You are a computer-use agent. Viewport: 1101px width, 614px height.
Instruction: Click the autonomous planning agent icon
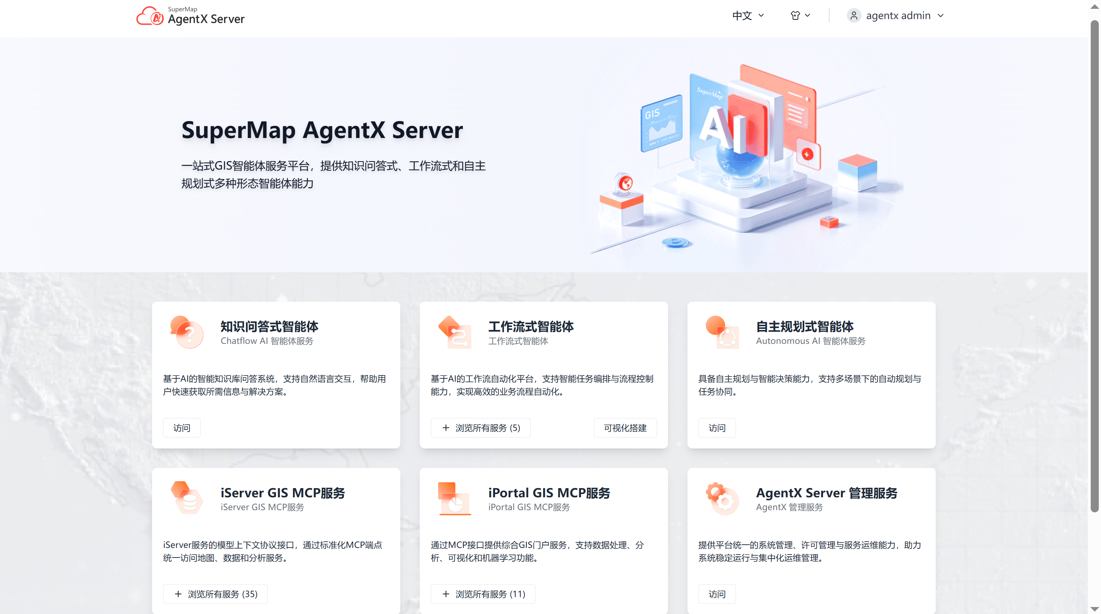click(722, 332)
